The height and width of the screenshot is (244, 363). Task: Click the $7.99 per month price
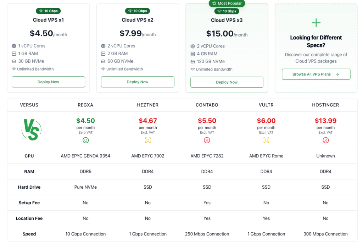[x=138, y=33]
